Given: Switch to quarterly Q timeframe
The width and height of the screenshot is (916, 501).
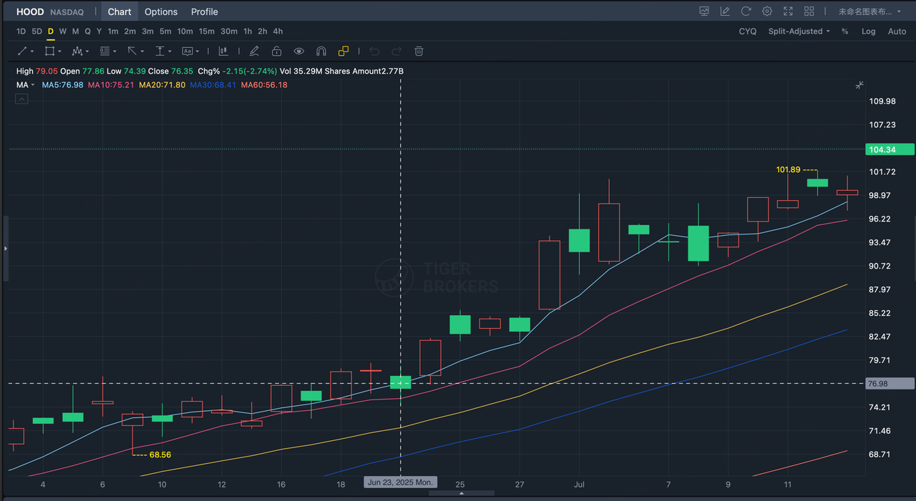Looking at the screenshot, I should [88, 31].
